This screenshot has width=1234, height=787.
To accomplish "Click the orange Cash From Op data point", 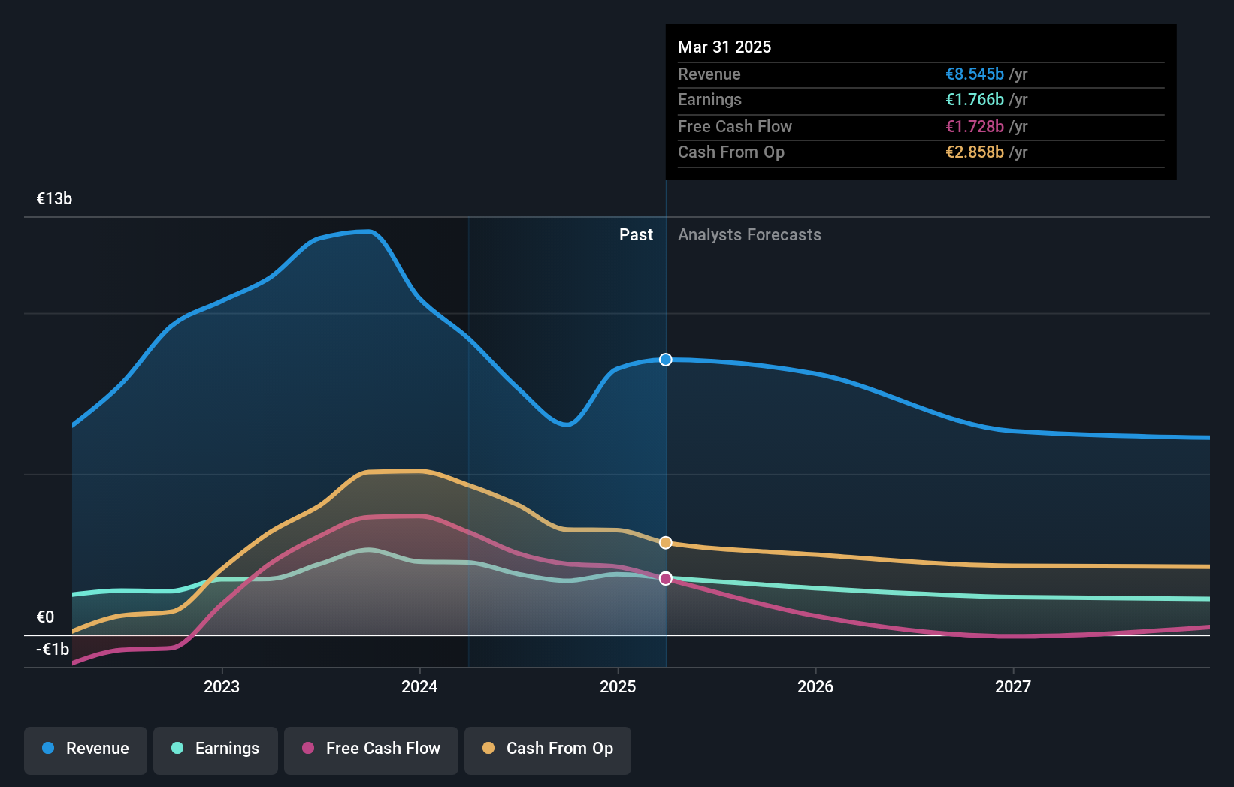I will [x=666, y=542].
